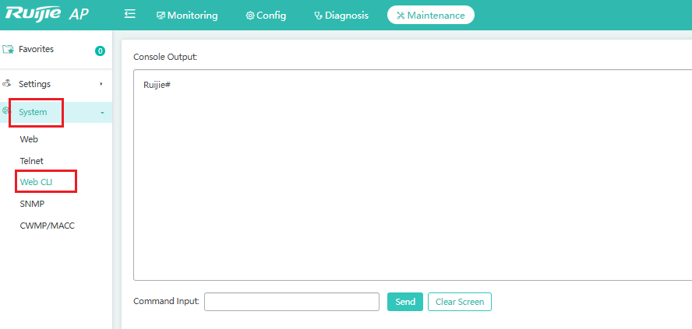
Task: Select the SNMP menu entry
Action: click(32, 204)
